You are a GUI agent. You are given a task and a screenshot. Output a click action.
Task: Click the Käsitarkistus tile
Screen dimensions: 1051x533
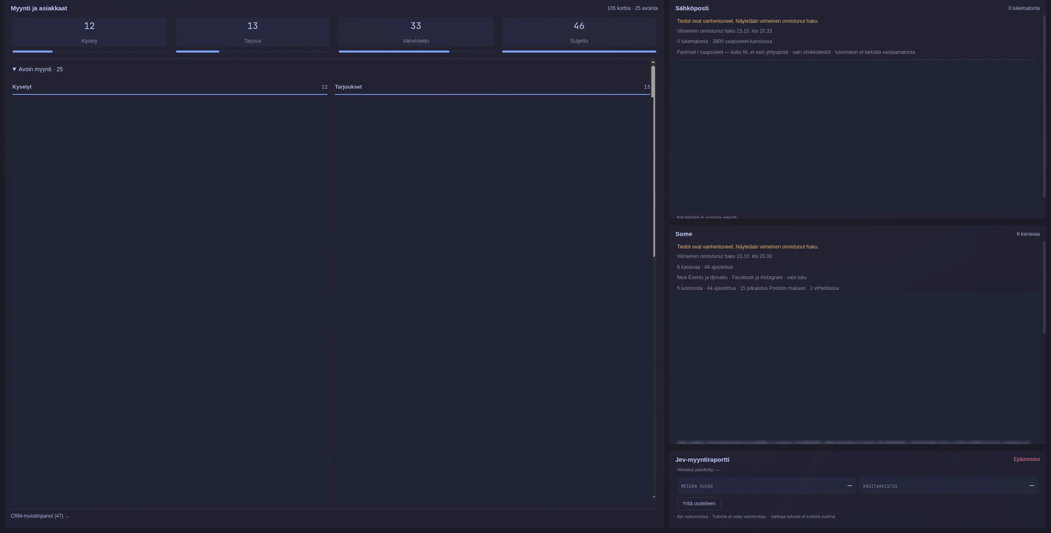click(x=948, y=486)
